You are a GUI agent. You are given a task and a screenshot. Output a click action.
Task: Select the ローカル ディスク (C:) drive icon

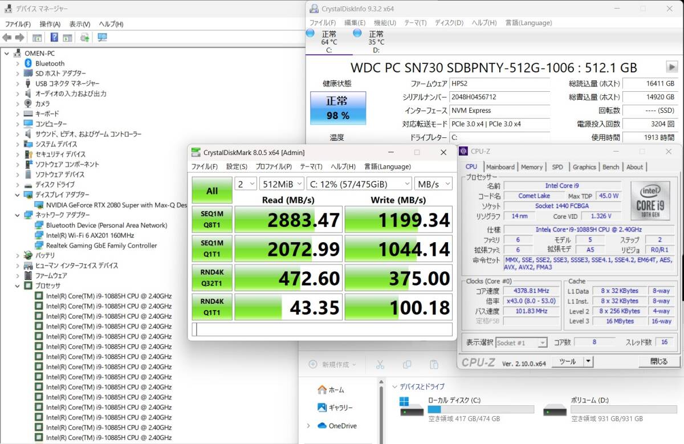point(412,408)
